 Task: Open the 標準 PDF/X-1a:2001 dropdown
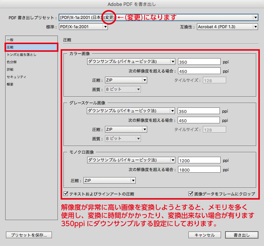click(x=83, y=27)
